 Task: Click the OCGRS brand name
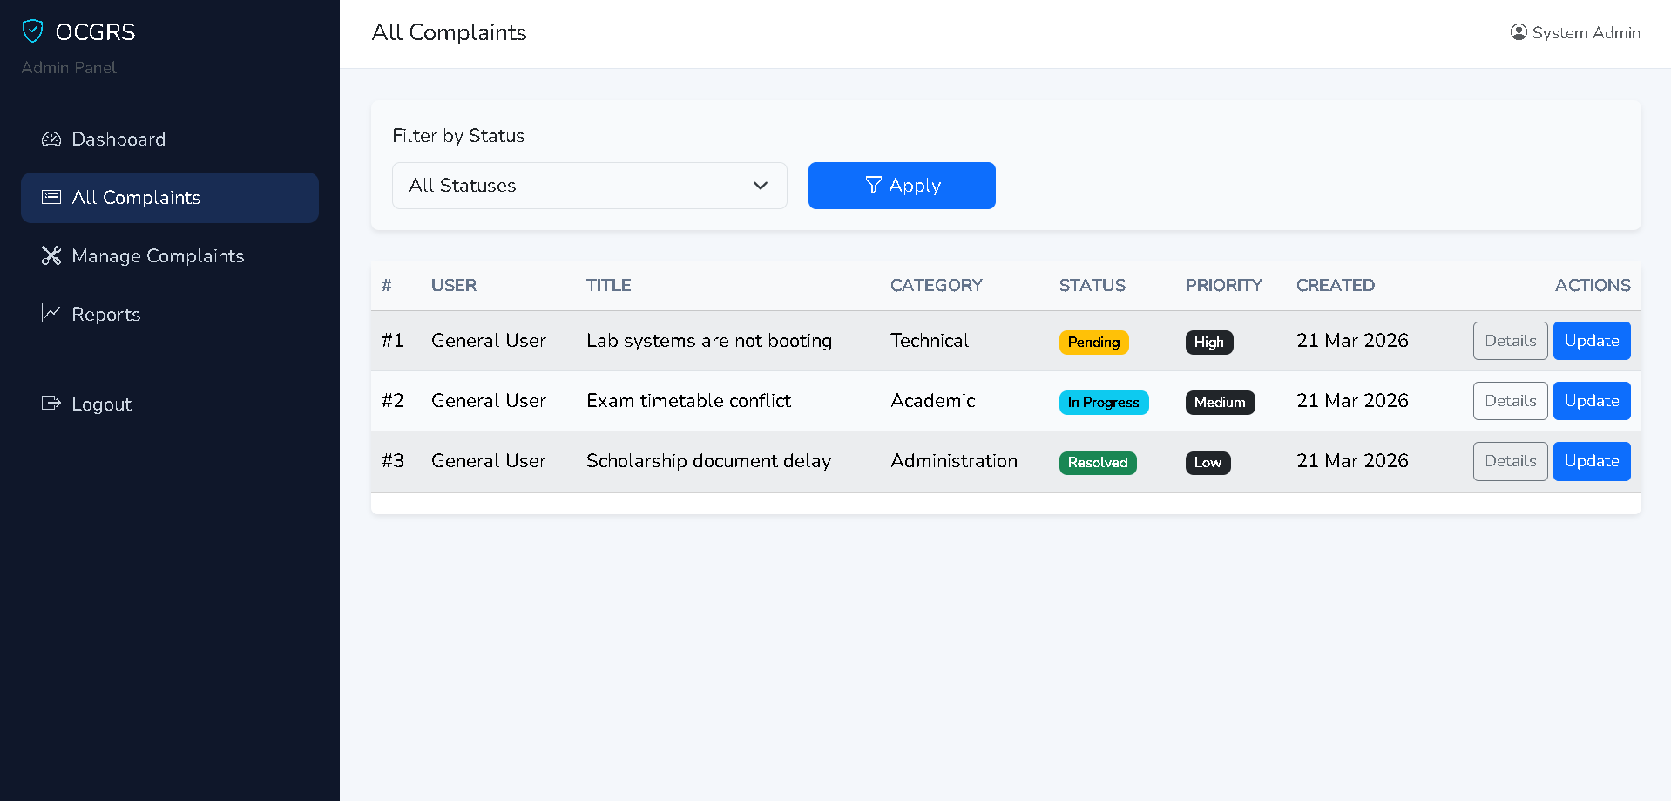pos(95,32)
